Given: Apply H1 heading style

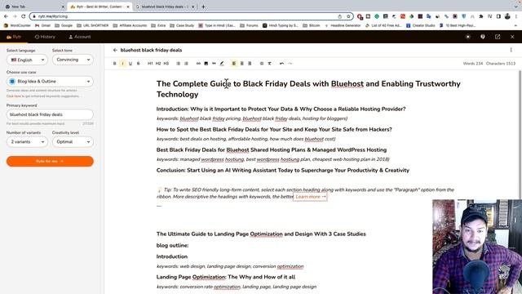Looking at the screenshot, I should (150, 64).
